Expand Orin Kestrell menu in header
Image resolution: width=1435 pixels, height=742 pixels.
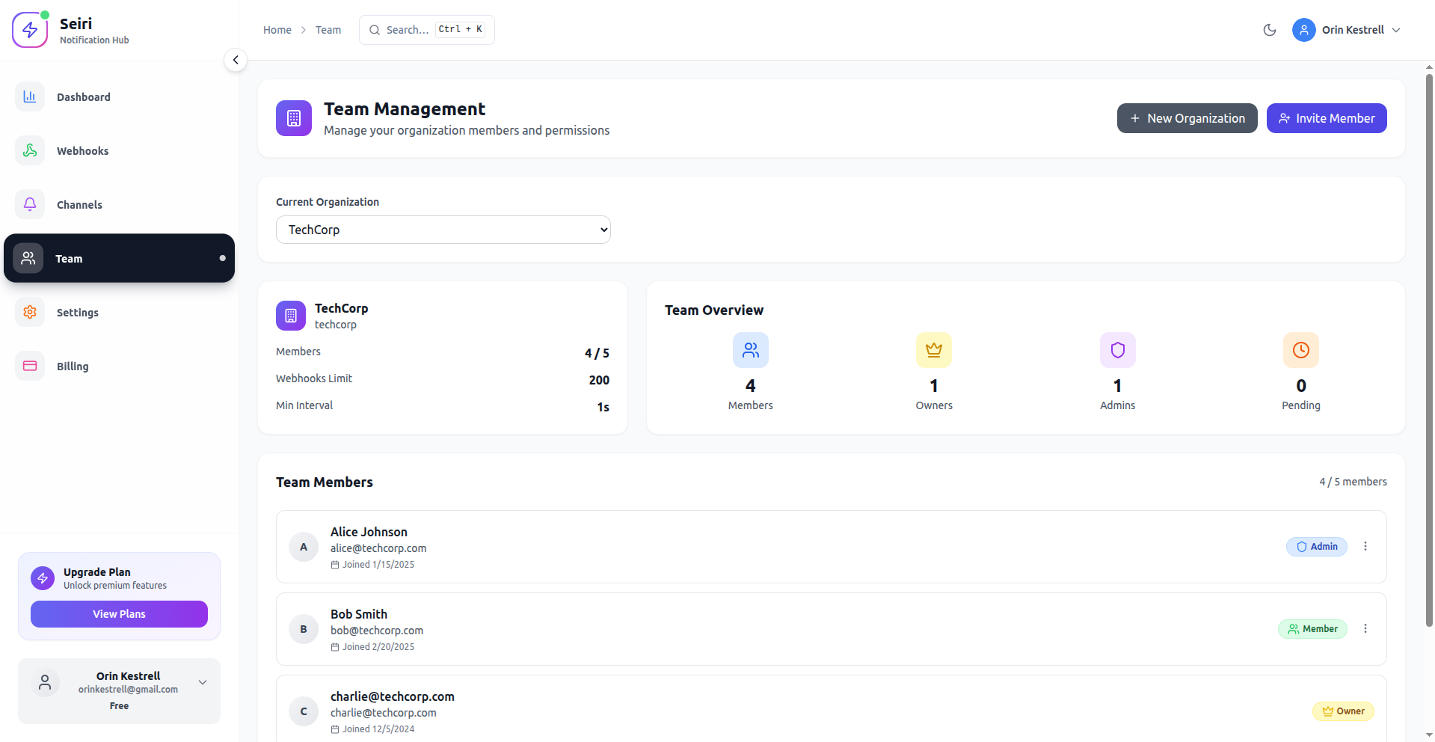pyautogui.click(x=1347, y=30)
